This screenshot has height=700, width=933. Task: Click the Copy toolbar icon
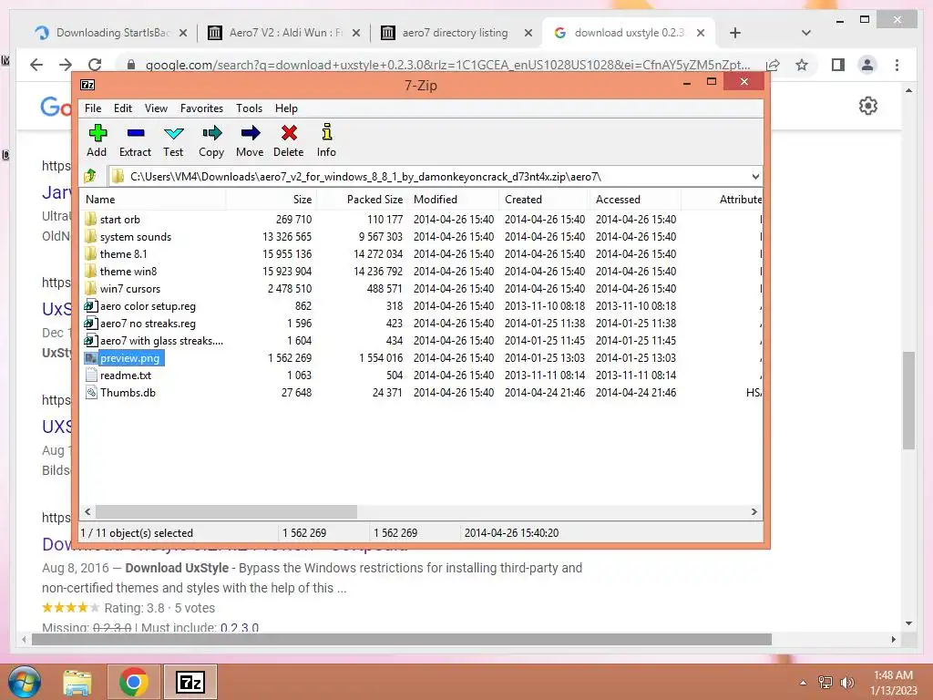click(x=211, y=140)
